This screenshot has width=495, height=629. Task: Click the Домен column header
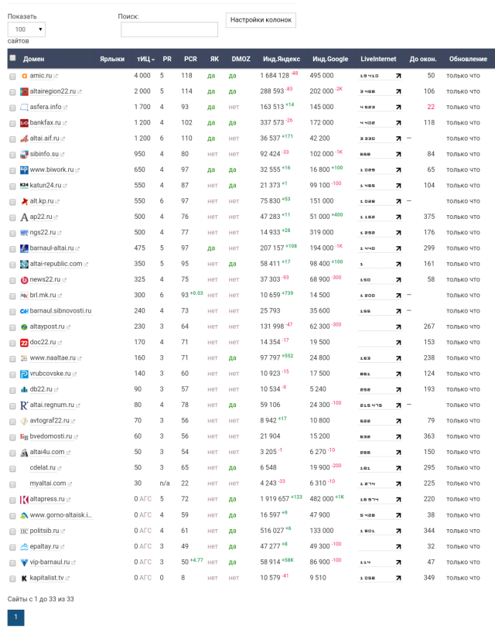click(x=33, y=59)
